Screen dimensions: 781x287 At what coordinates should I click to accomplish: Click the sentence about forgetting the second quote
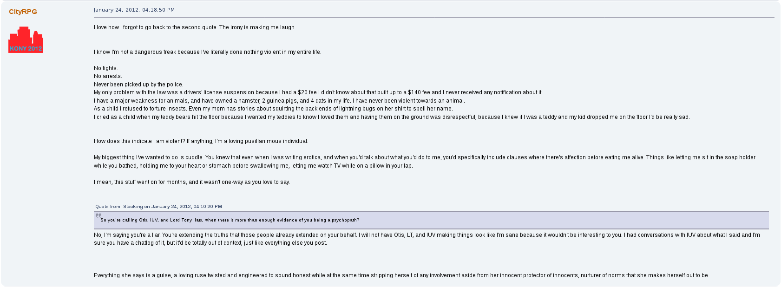click(x=195, y=27)
